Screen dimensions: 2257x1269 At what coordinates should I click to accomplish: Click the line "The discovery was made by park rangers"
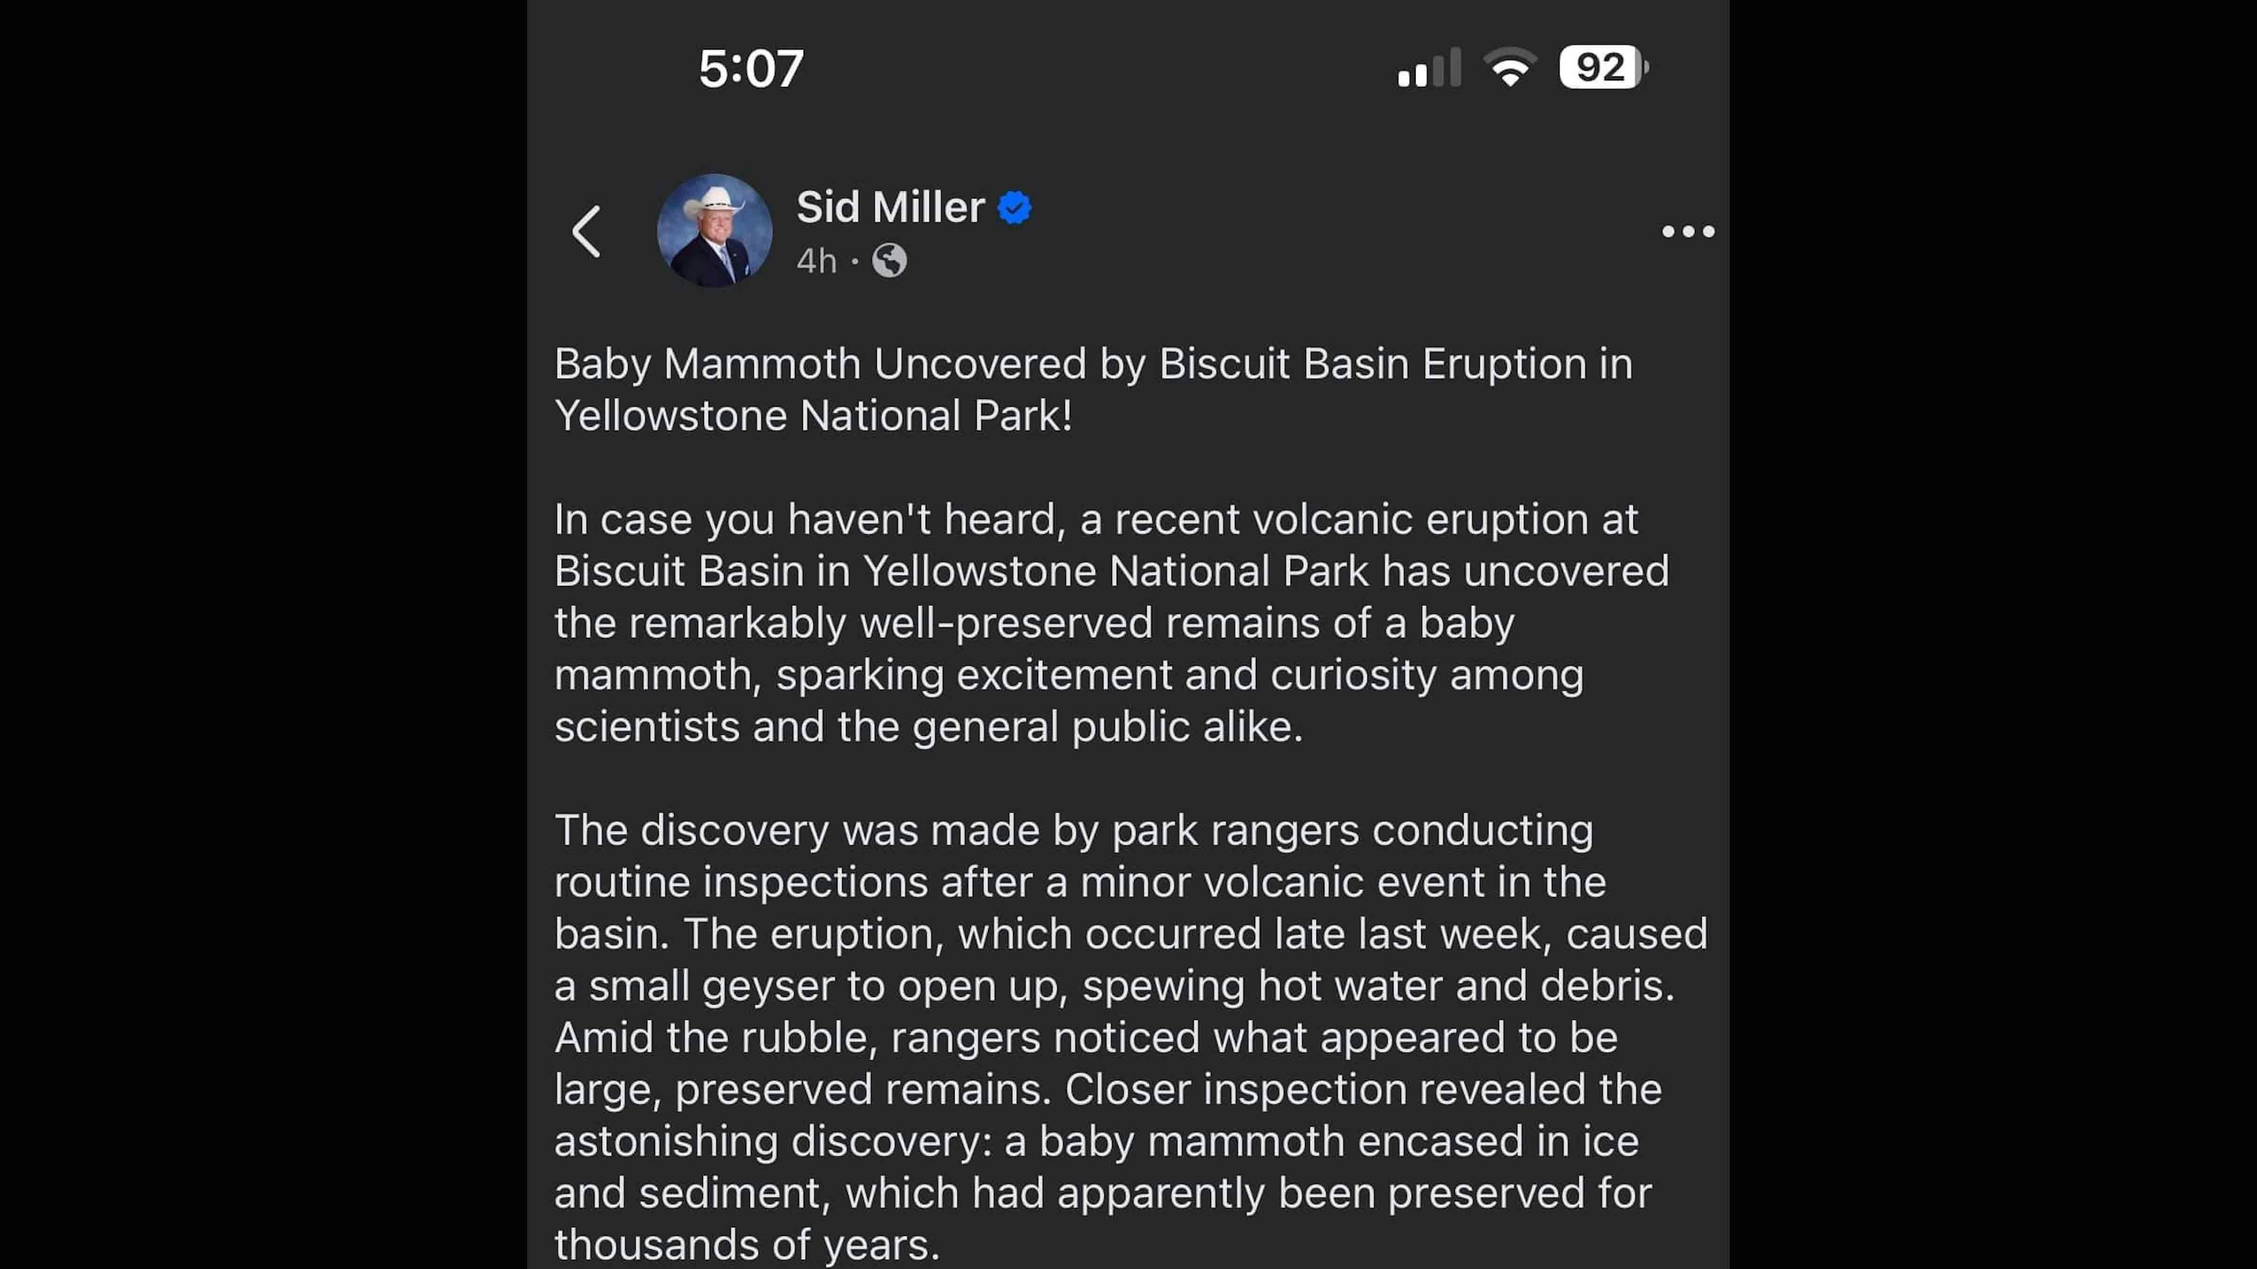click(x=1073, y=830)
